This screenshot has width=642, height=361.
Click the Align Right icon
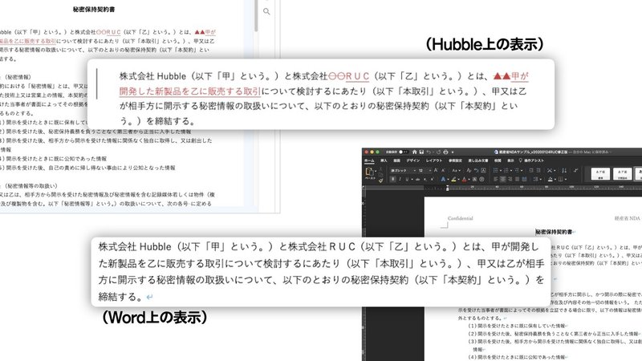point(510,179)
